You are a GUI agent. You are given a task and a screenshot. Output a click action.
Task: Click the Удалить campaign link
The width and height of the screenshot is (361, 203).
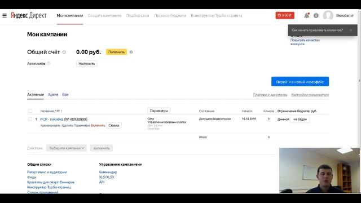[x=67, y=125]
